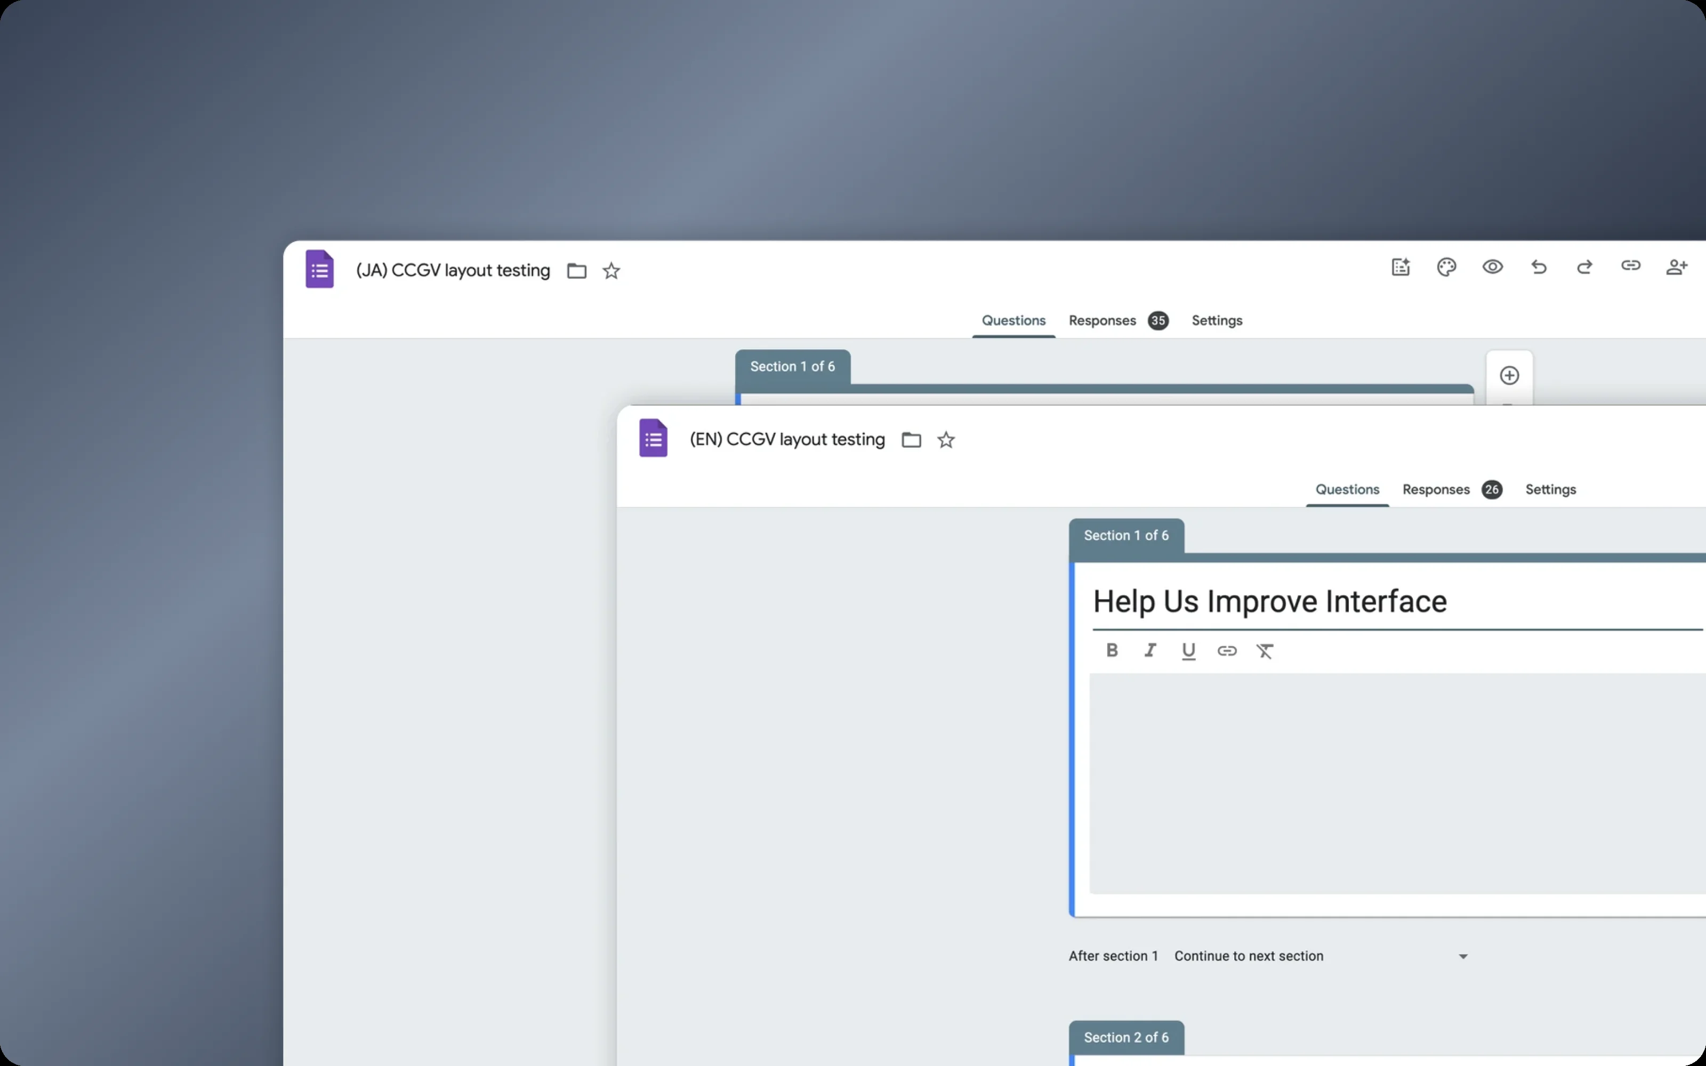Click Section 1 of 6 label in JA window
The image size is (1706, 1066).
pos(792,367)
